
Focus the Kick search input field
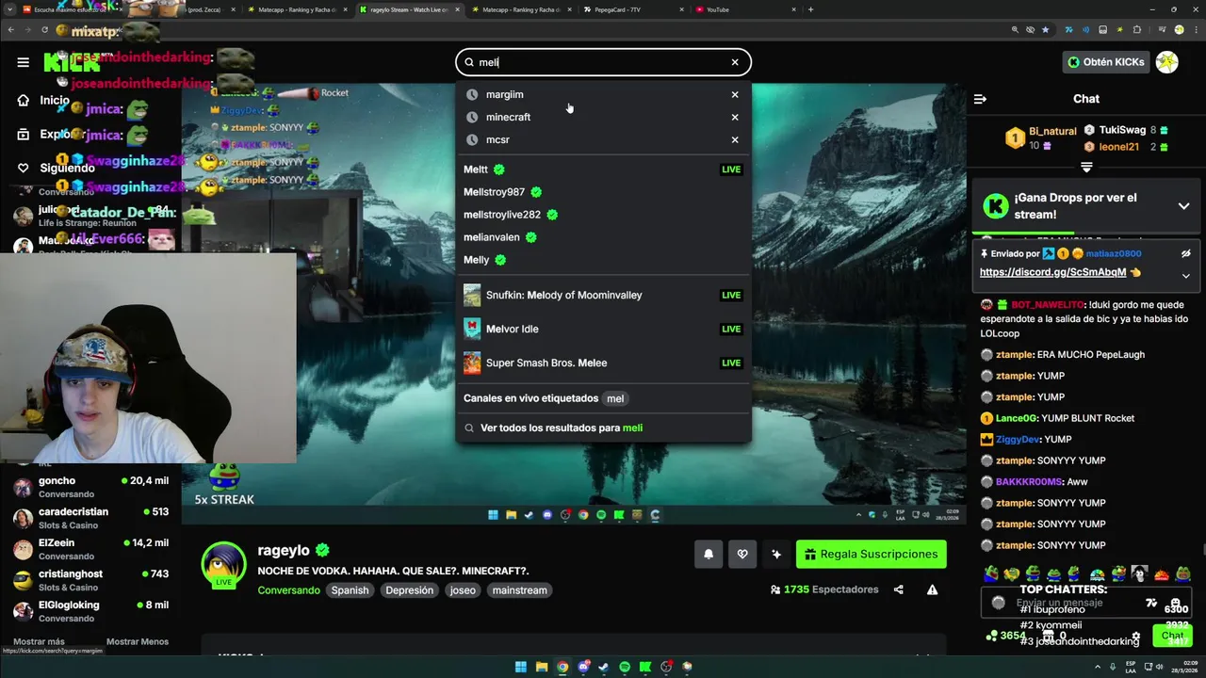[603, 62]
